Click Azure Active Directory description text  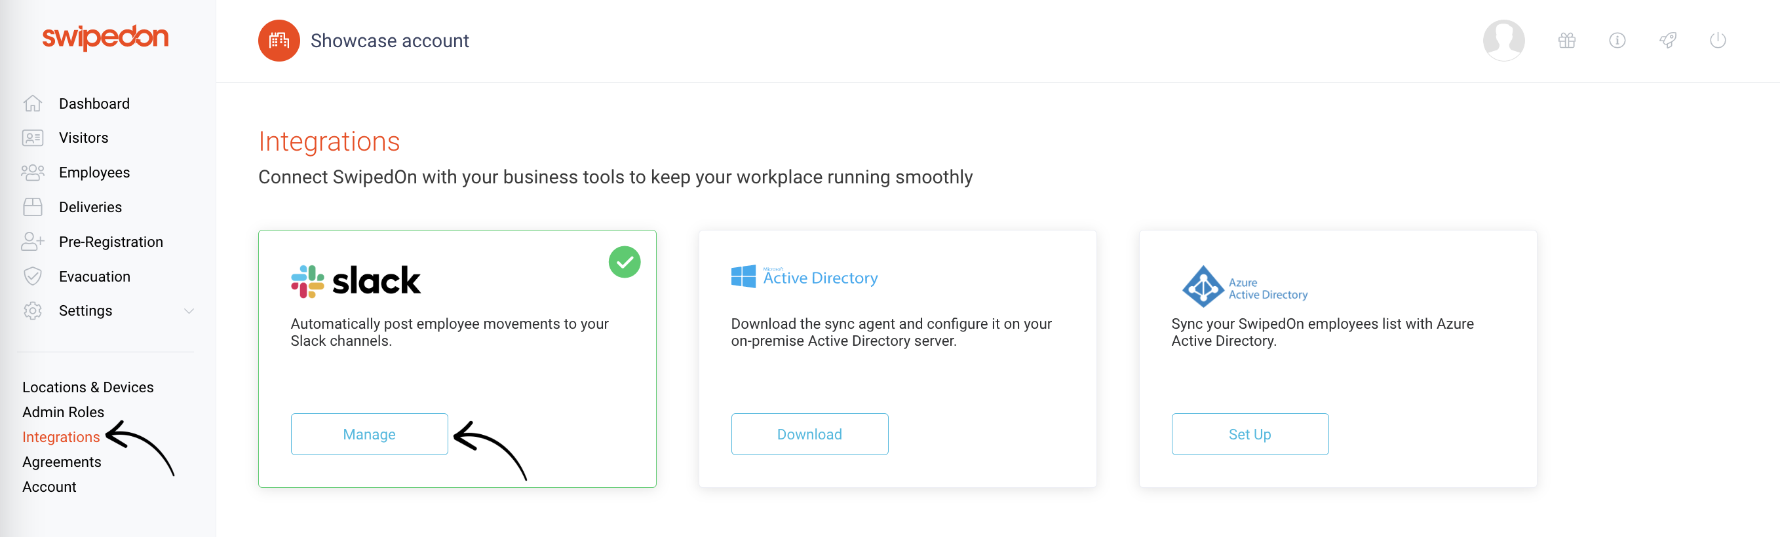point(1322,332)
